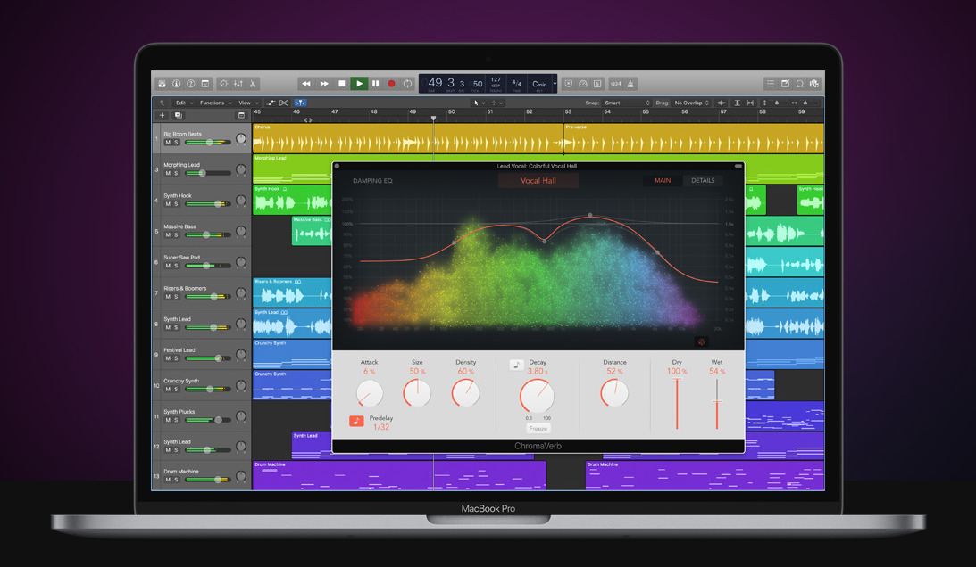Open the pointer tool dropdown
The width and height of the screenshot is (976, 567).
pyautogui.click(x=479, y=103)
